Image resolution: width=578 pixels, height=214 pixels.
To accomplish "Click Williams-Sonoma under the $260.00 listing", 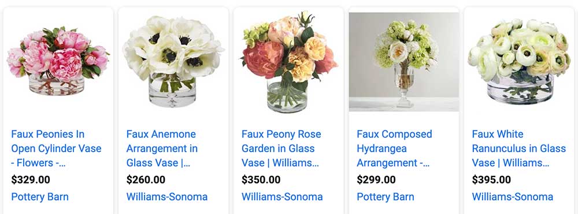I will coord(167,197).
